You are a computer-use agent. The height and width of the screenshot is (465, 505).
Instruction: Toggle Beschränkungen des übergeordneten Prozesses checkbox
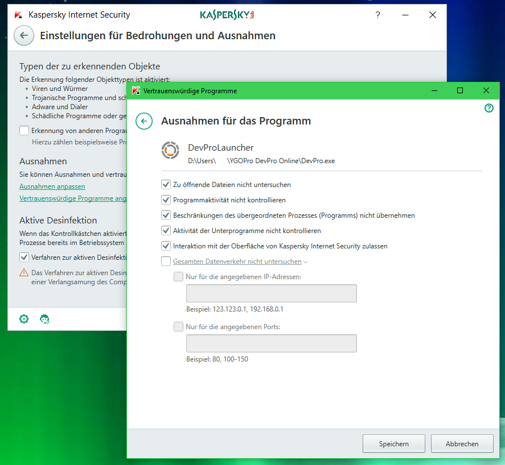(x=166, y=215)
